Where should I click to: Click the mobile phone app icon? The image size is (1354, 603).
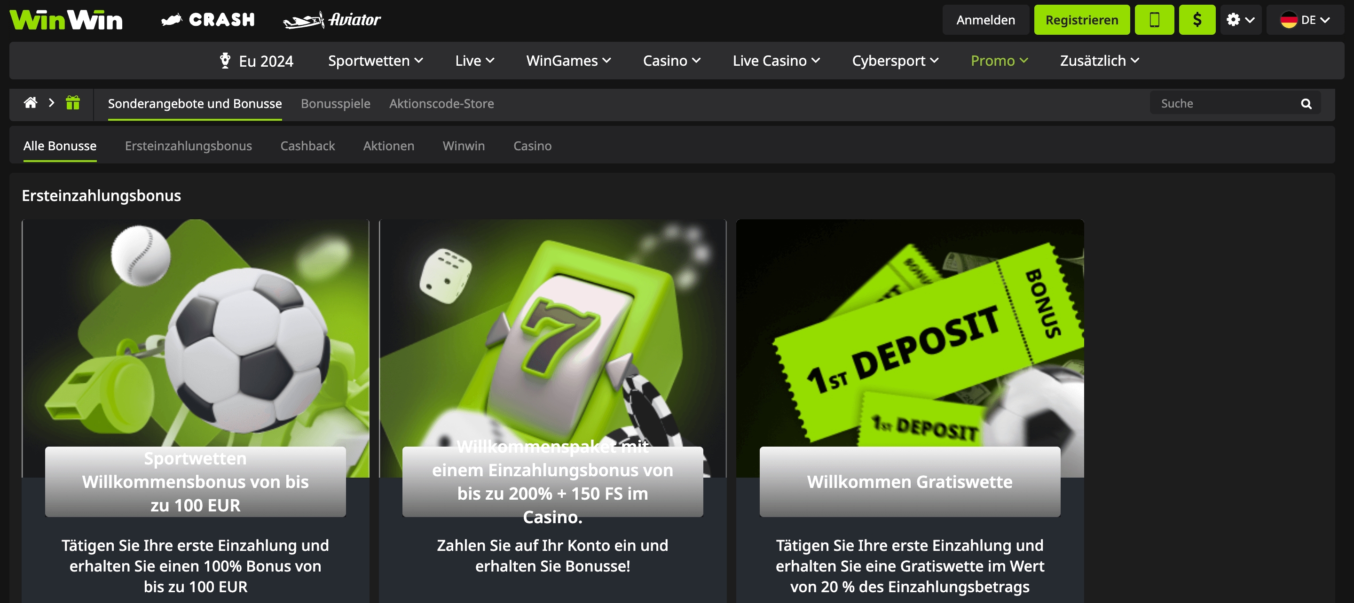[x=1154, y=20]
